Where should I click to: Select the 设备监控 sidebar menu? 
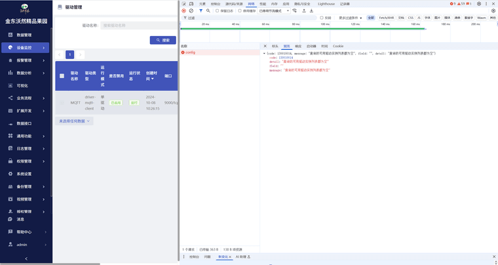coord(26,48)
